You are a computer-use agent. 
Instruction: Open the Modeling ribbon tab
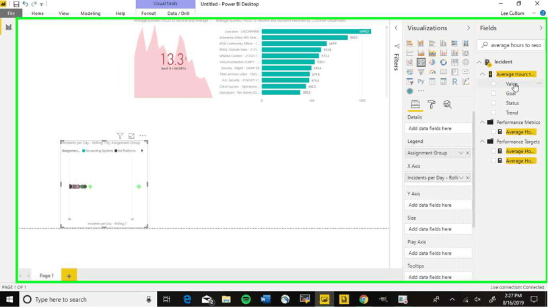90,13
